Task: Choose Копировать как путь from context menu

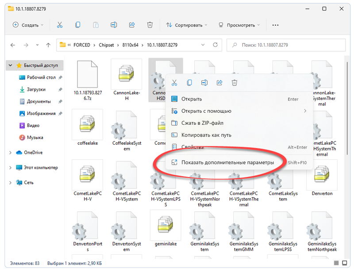Action: point(206,135)
